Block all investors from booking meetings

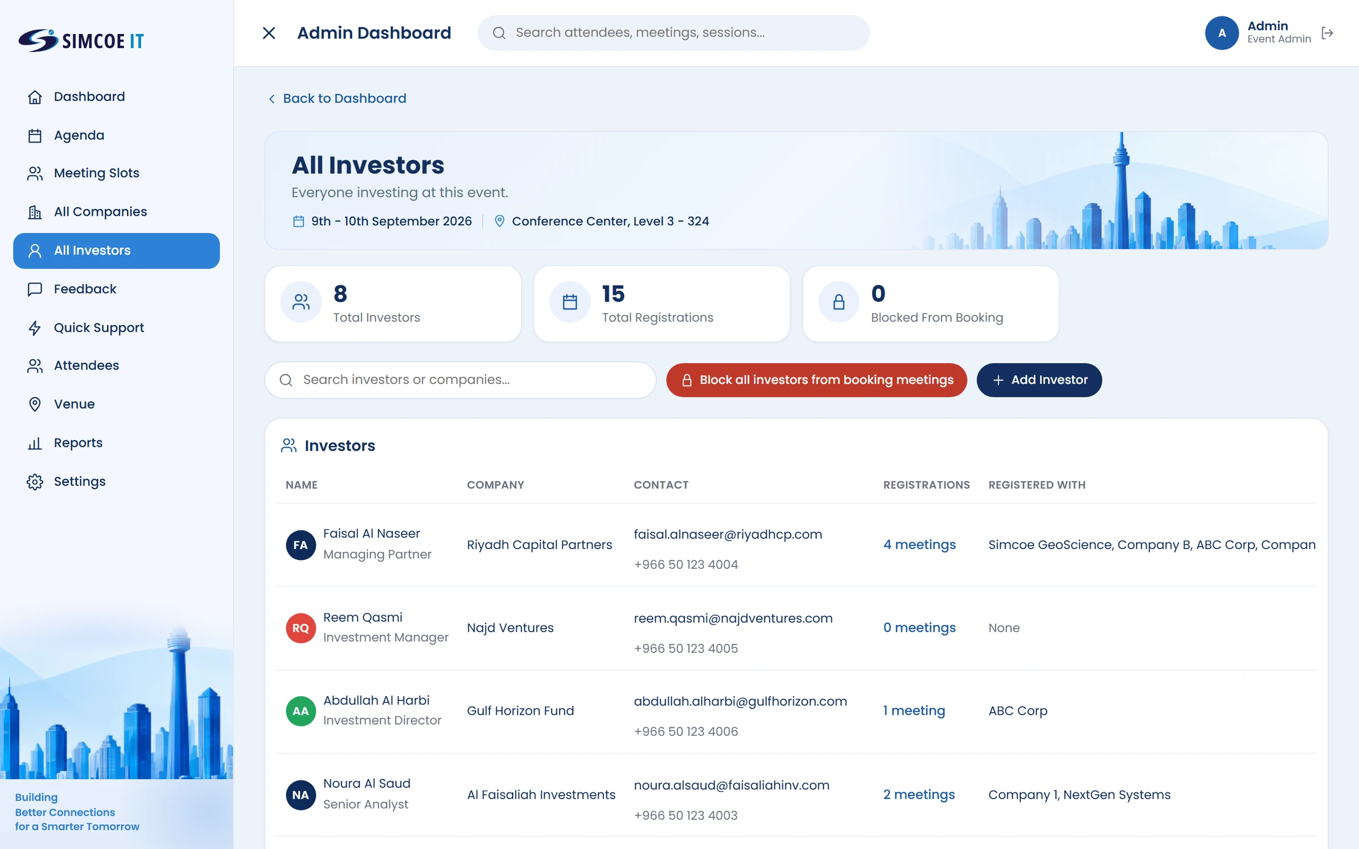point(816,380)
